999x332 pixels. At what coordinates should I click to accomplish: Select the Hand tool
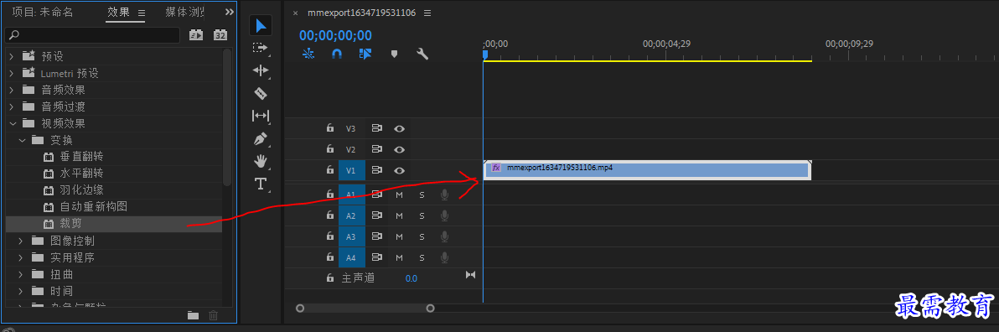coord(260,161)
